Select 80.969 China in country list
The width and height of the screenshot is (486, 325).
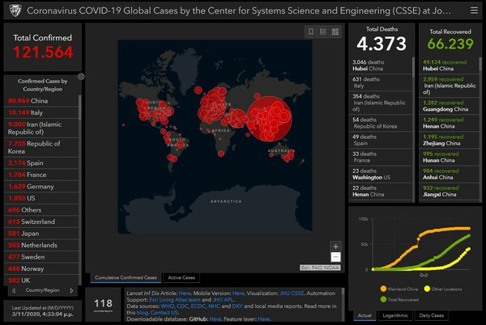[41, 101]
